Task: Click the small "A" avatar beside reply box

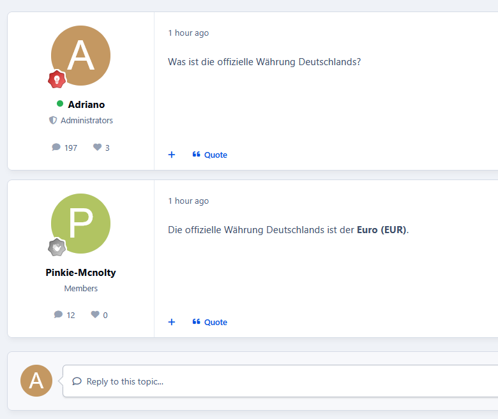Action: 36,381
